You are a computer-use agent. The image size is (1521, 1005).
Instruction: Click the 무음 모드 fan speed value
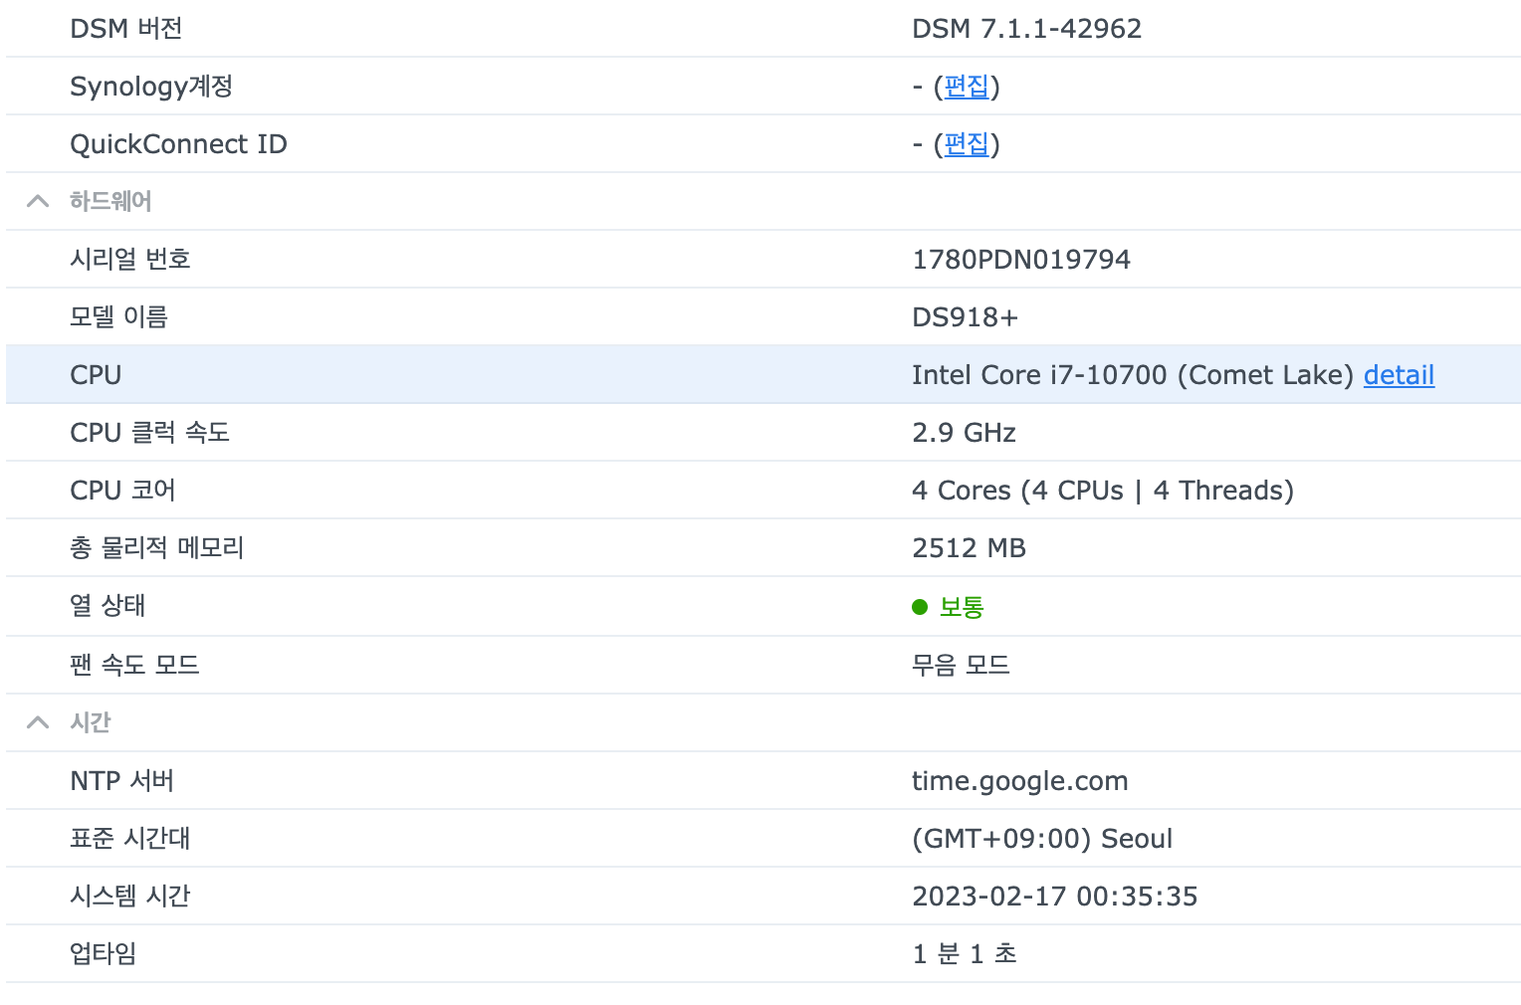pos(961,665)
